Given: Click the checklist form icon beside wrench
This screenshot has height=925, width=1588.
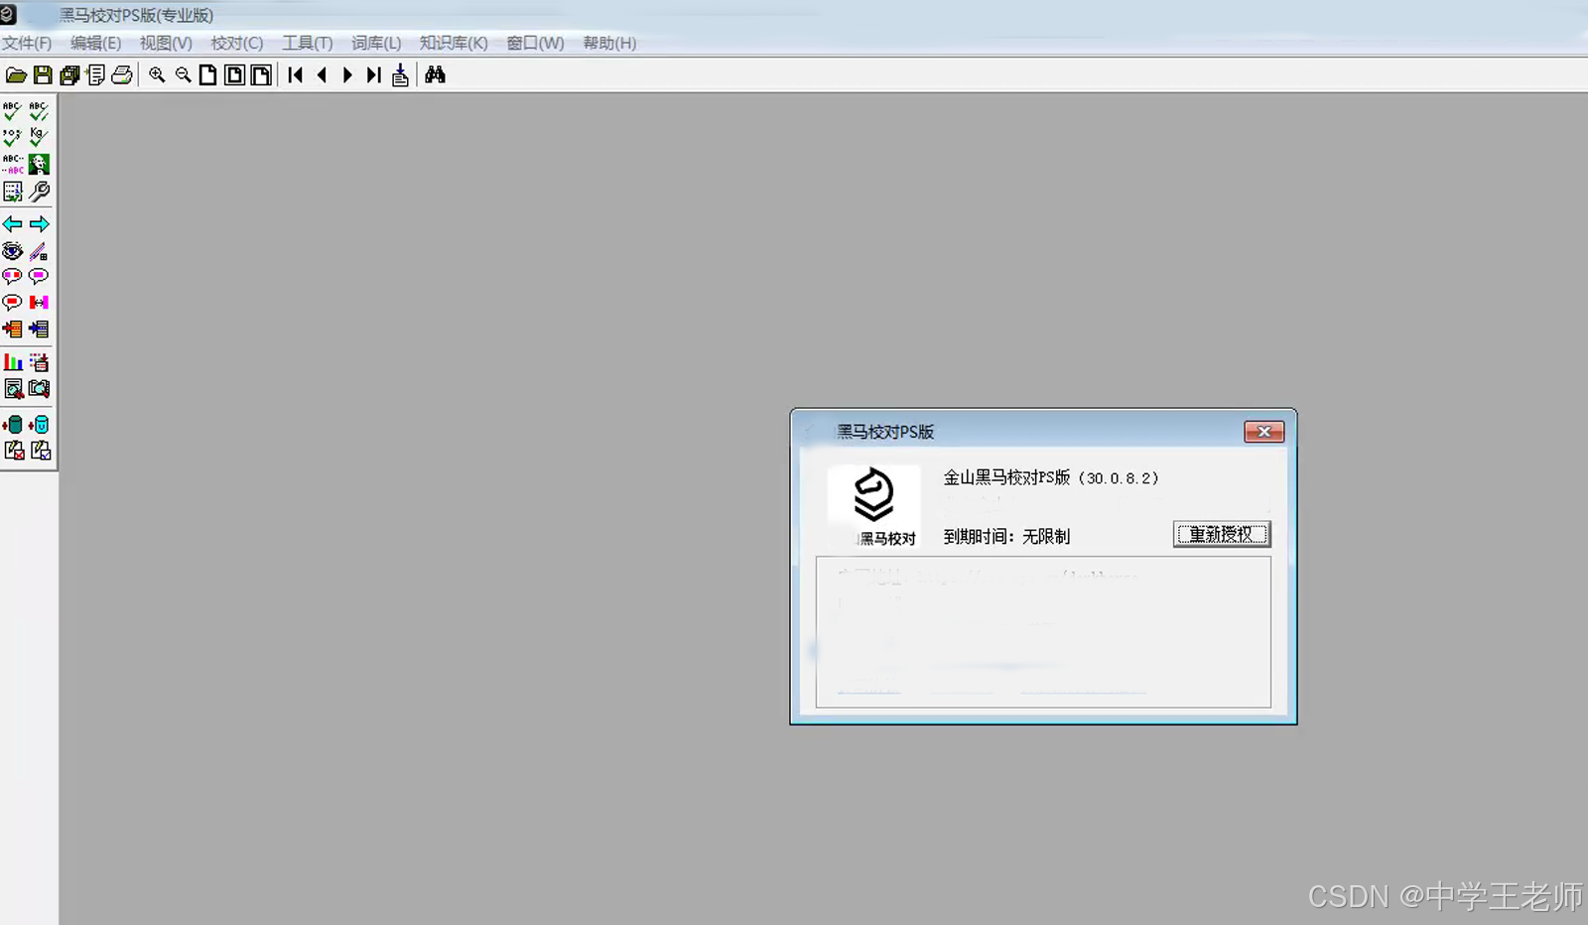Looking at the screenshot, I should point(12,191).
